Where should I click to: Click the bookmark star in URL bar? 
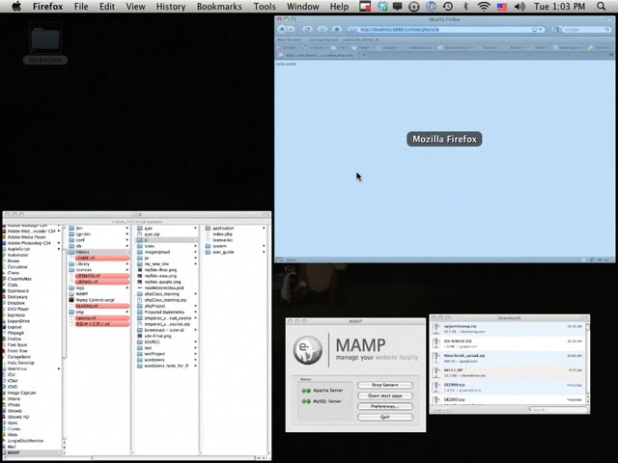tap(534, 30)
